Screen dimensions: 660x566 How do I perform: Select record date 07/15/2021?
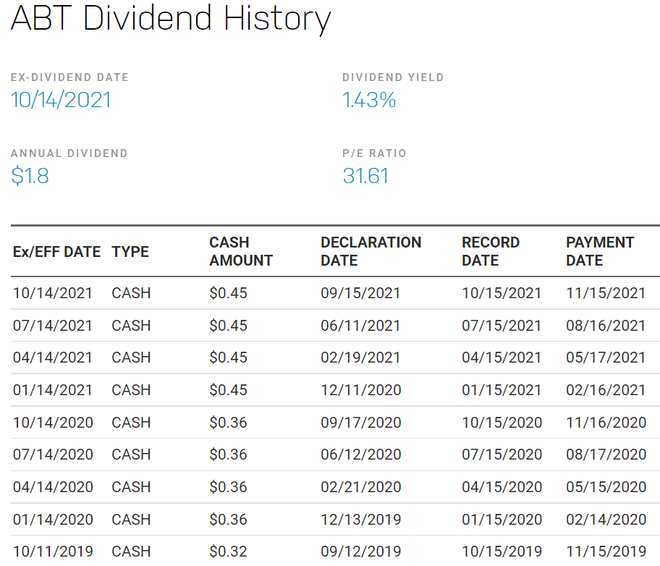[502, 326]
